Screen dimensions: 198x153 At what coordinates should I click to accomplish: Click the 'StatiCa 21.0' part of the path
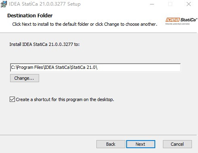pos(83,67)
